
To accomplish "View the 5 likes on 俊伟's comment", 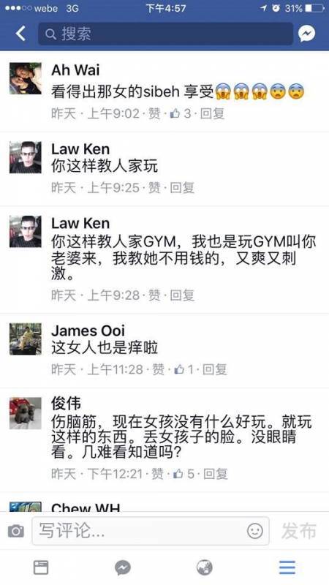I will (x=184, y=474).
